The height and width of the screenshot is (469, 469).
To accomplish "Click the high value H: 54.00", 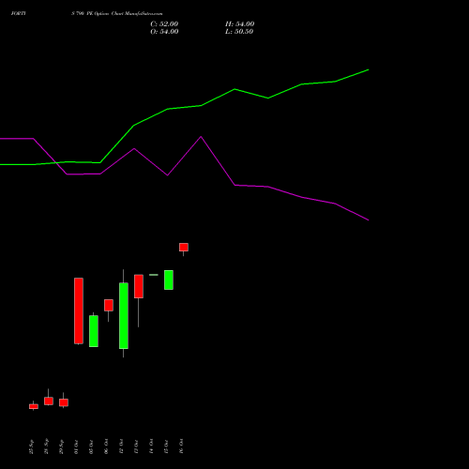I will tap(239, 24).
